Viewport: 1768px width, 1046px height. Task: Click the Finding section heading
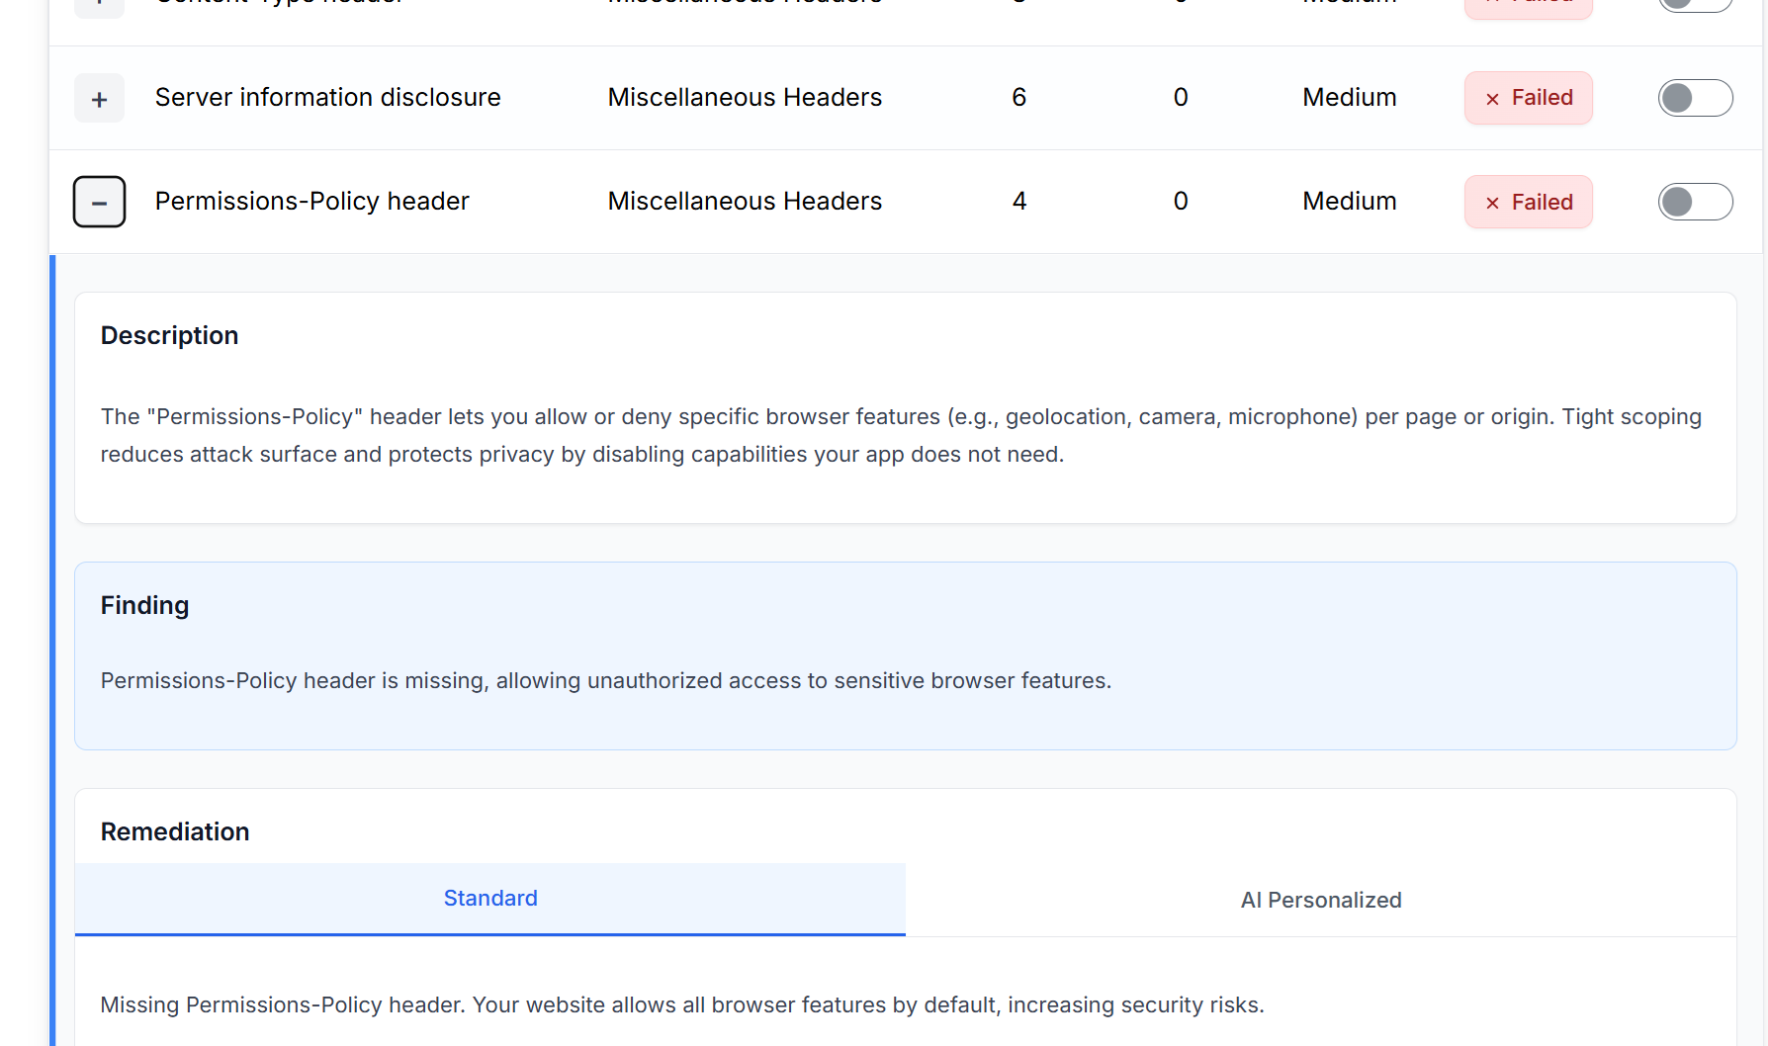coord(144,605)
